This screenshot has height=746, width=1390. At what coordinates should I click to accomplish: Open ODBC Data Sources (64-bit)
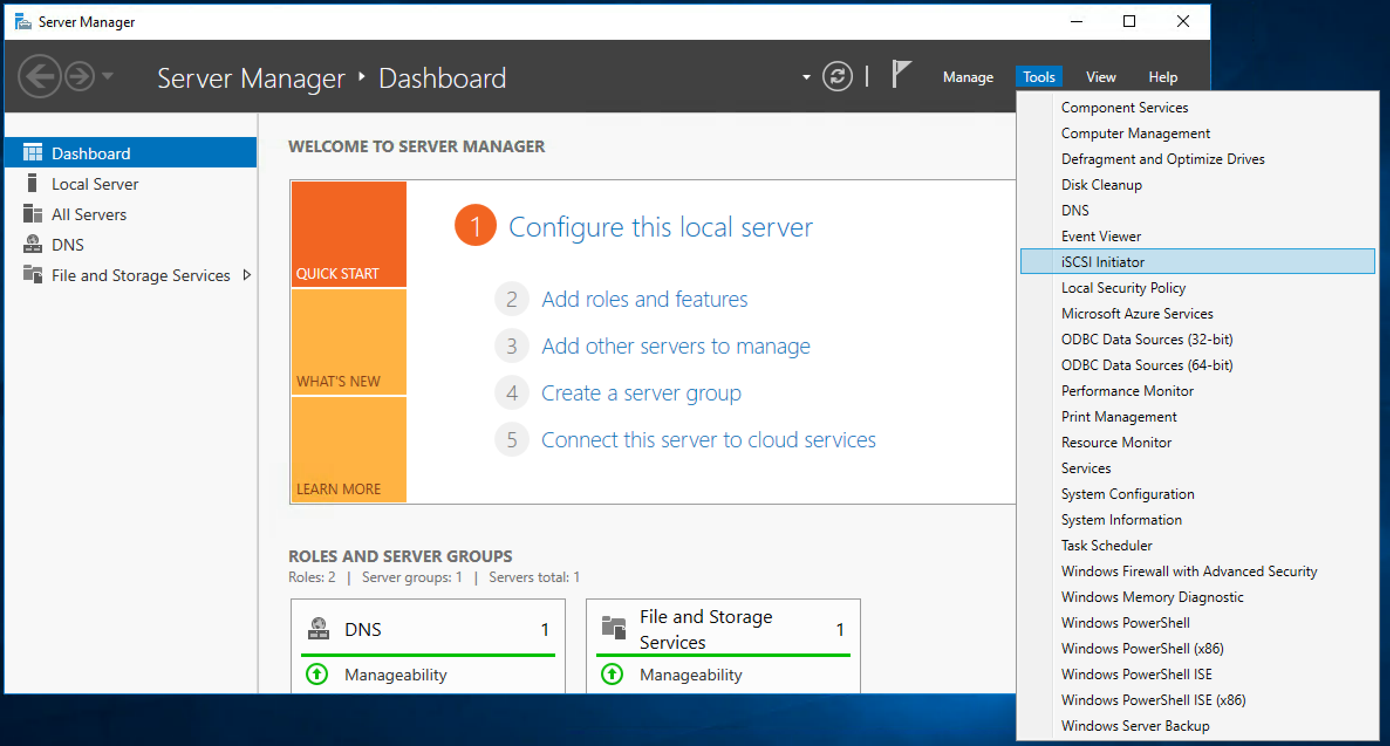1197,365
